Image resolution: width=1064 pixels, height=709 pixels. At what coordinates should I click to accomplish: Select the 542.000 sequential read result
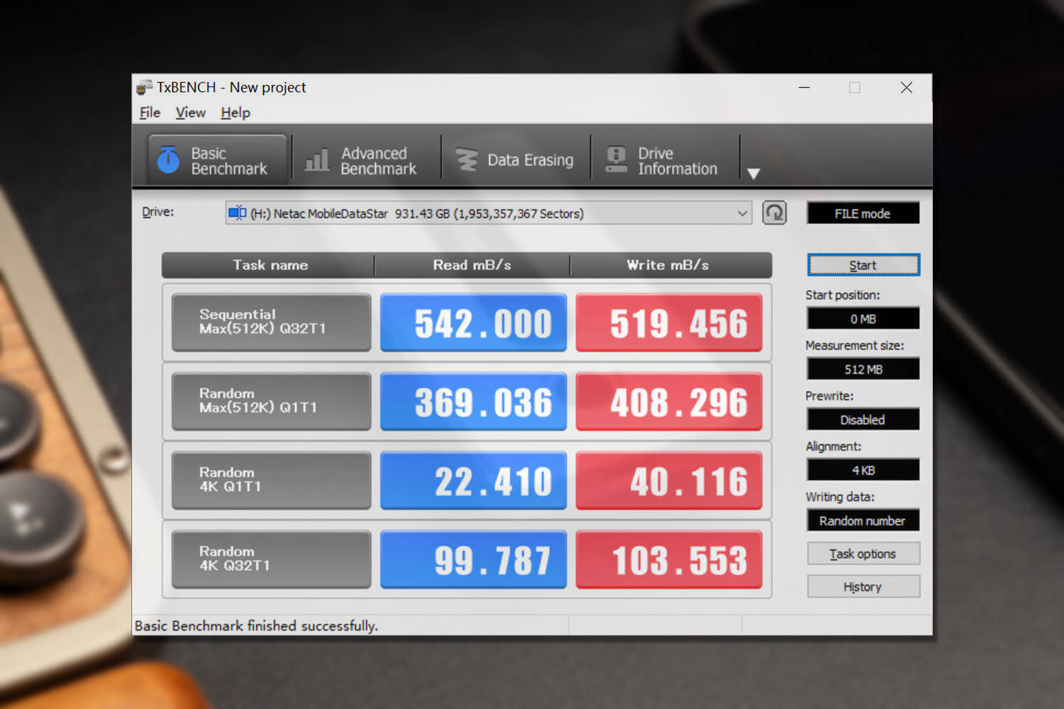pos(474,323)
